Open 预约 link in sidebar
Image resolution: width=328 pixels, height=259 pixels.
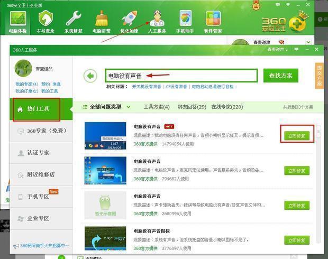[x=45, y=84]
